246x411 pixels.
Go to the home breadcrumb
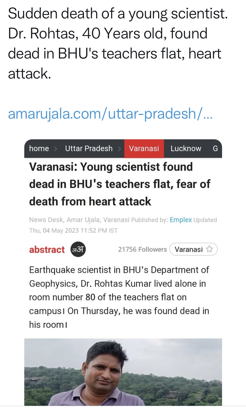tap(39, 148)
